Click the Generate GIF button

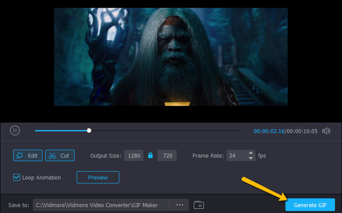(x=310, y=205)
